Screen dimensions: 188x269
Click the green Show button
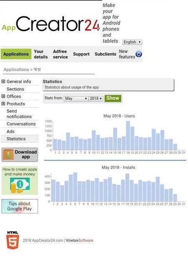(113, 98)
